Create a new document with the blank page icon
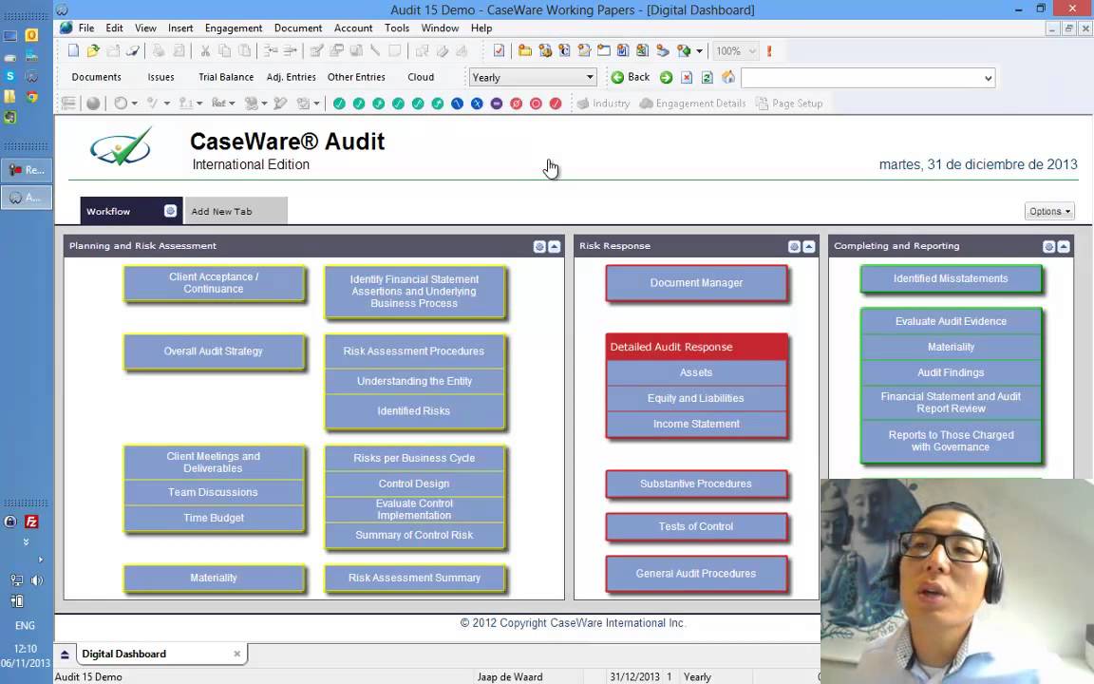1094x684 pixels. pos(73,51)
